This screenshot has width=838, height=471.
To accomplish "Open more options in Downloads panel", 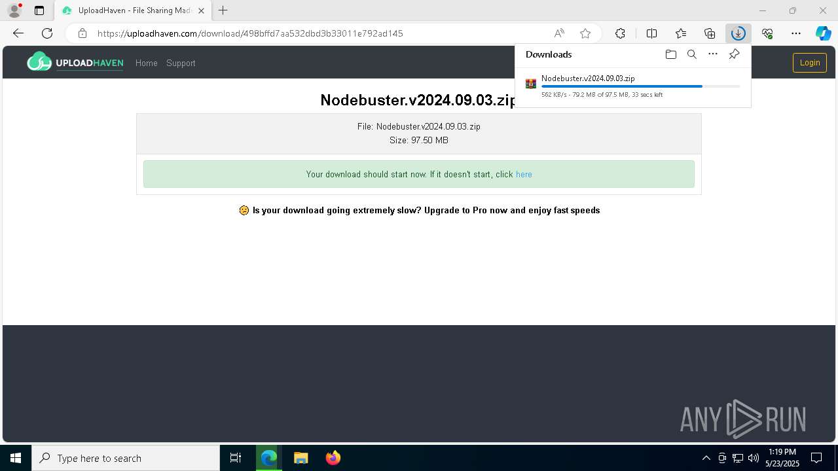I will tap(713, 54).
